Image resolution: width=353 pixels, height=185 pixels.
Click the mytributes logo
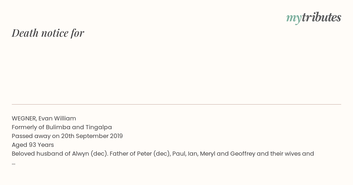(314, 18)
